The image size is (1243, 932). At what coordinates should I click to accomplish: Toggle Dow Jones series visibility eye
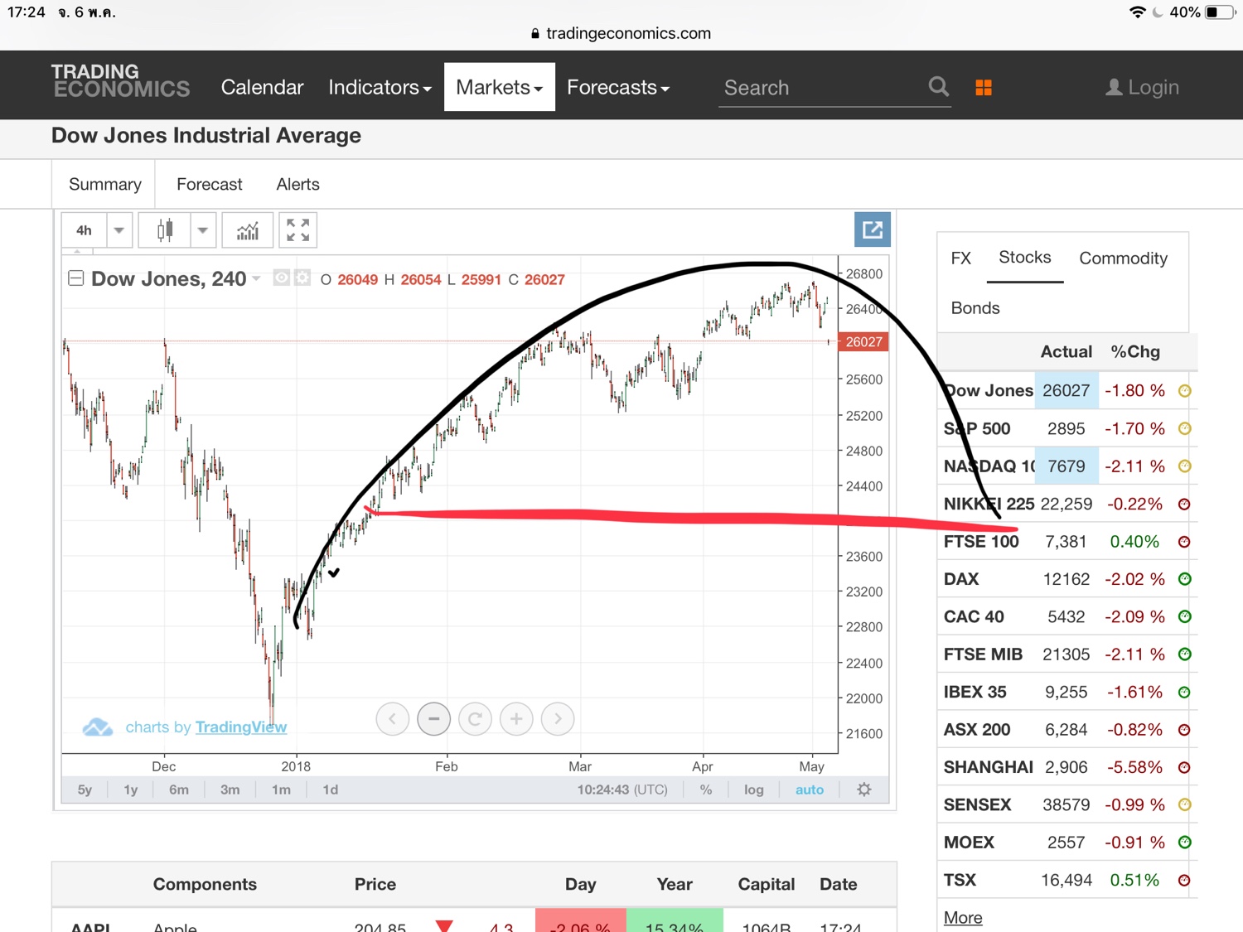point(282,278)
